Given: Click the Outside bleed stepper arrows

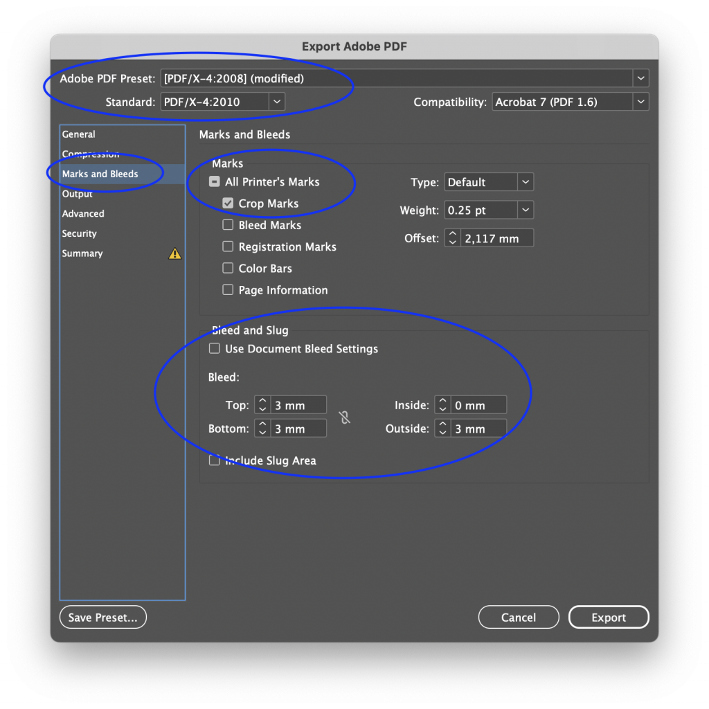Looking at the screenshot, I should point(442,429).
